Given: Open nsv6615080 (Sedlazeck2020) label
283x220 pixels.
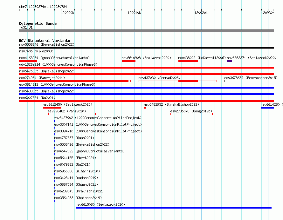Looking at the screenshot, I should tap(100, 204).
